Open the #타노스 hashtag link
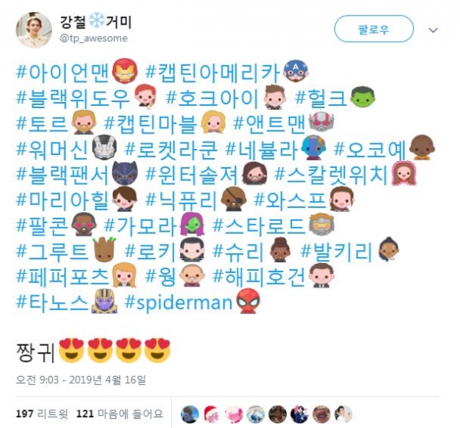 coord(52,301)
